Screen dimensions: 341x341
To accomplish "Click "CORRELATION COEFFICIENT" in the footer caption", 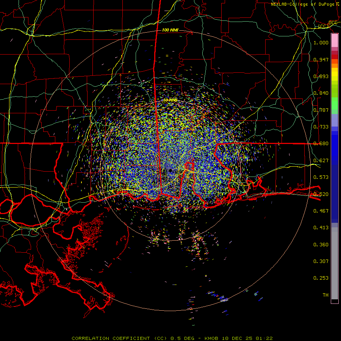I will point(111,338).
